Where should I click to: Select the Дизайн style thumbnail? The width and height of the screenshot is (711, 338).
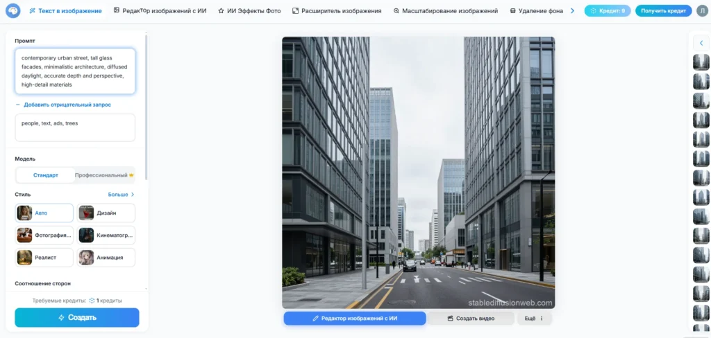86,213
